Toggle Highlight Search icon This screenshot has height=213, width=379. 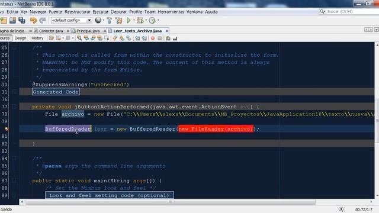pos(100,38)
